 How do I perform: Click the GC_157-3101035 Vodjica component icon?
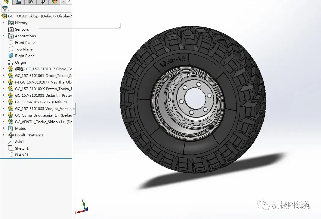click(x=11, y=108)
